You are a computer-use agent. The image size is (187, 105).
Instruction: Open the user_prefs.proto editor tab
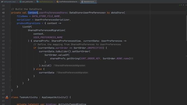click(27, 2)
